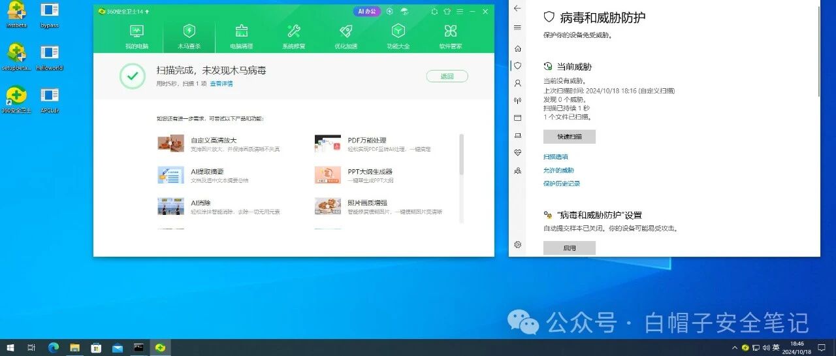Open App & browser control icon
The height and width of the screenshot is (356, 836).
point(518,118)
